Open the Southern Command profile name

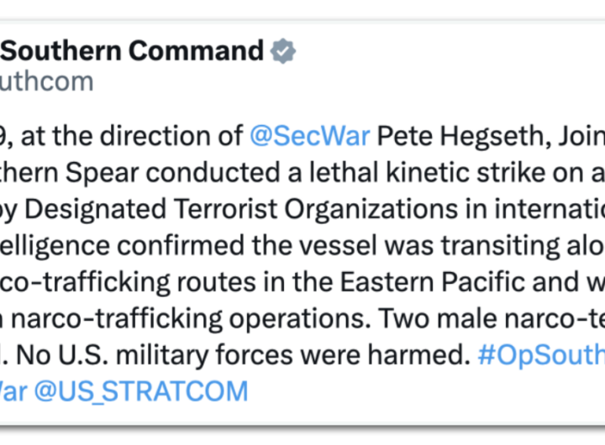[x=133, y=50]
